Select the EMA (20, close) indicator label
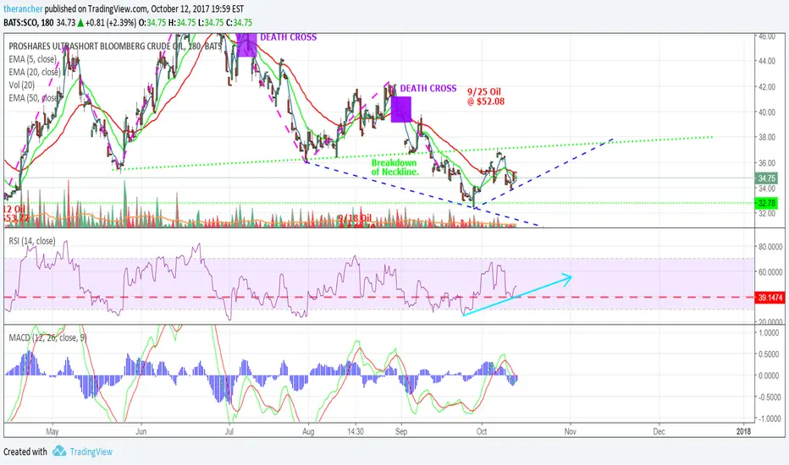Viewport: 789px width, 465px height. tap(35, 72)
